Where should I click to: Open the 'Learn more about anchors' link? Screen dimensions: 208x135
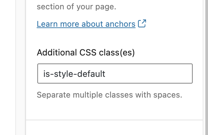click(86, 24)
